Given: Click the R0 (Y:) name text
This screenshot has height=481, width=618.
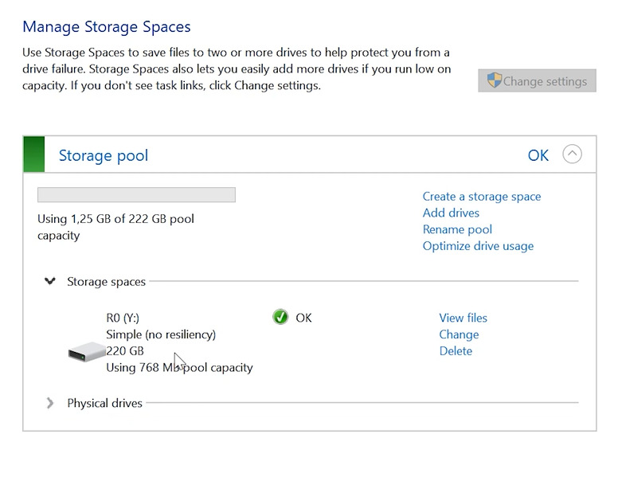Looking at the screenshot, I should pos(123,318).
